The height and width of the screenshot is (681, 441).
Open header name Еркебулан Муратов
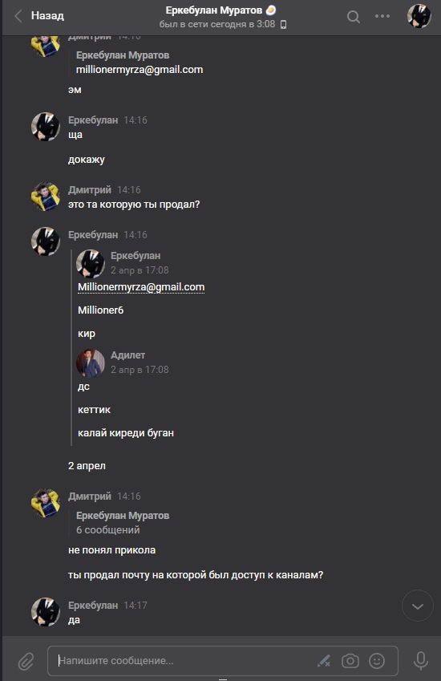click(x=213, y=10)
